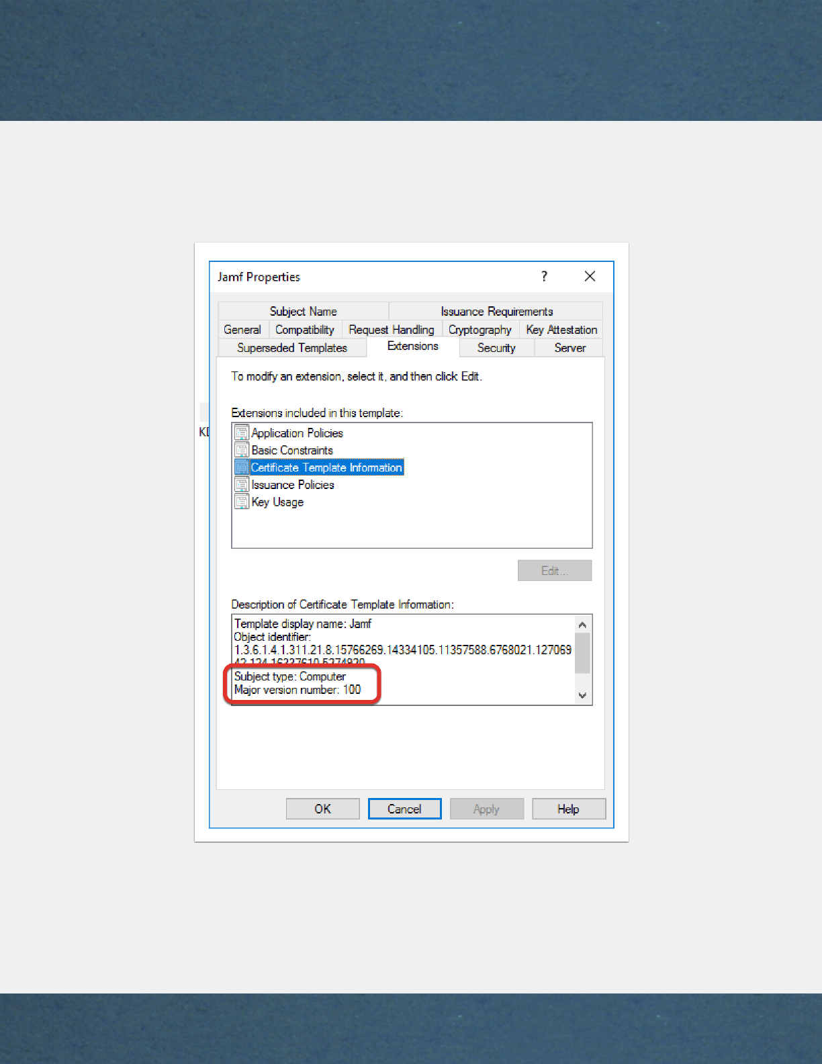Select Issuance Policies in extensions list
This screenshot has height=1064, width=822.
[293, 484]
